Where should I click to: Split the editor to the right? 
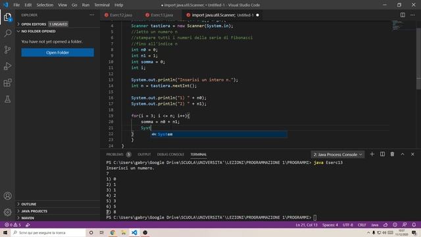[x=403, y=15]
